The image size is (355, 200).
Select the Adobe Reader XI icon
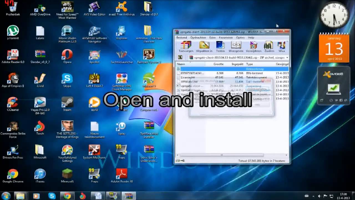[x=122, y=176]
